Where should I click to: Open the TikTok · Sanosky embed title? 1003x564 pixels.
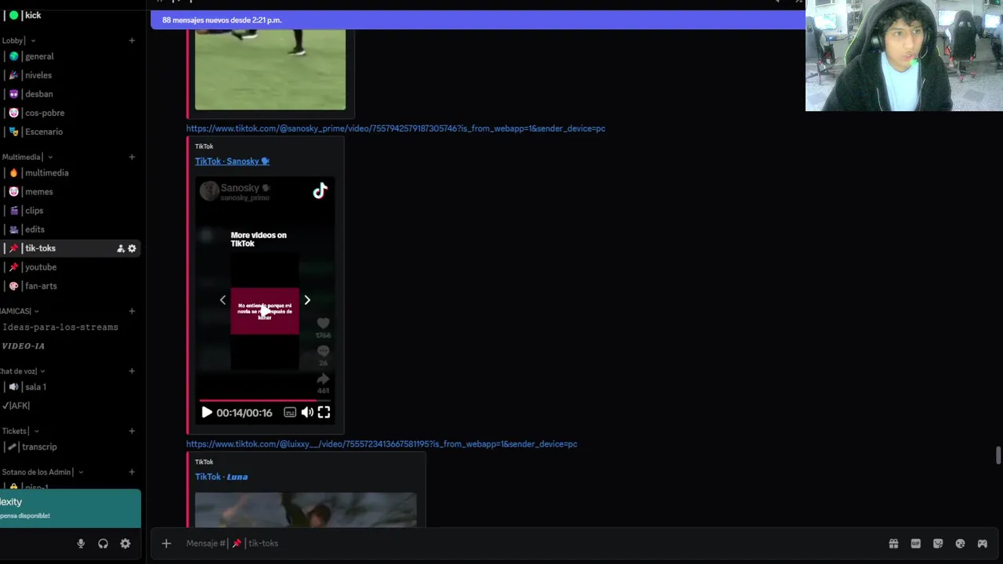[232, 161]
